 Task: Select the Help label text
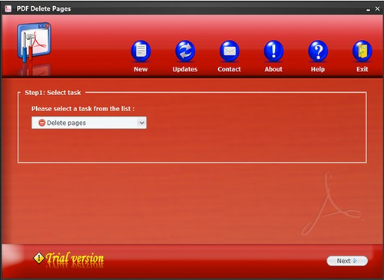point(318,69)
